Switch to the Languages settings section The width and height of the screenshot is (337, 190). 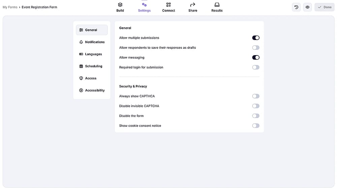pos(92,54)
